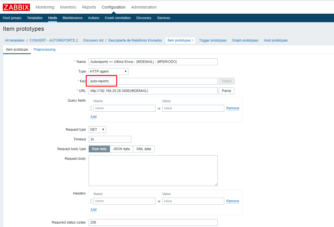Open the Monitoring menu
Viewport: 334px width, 227px height.
[45, 7]
